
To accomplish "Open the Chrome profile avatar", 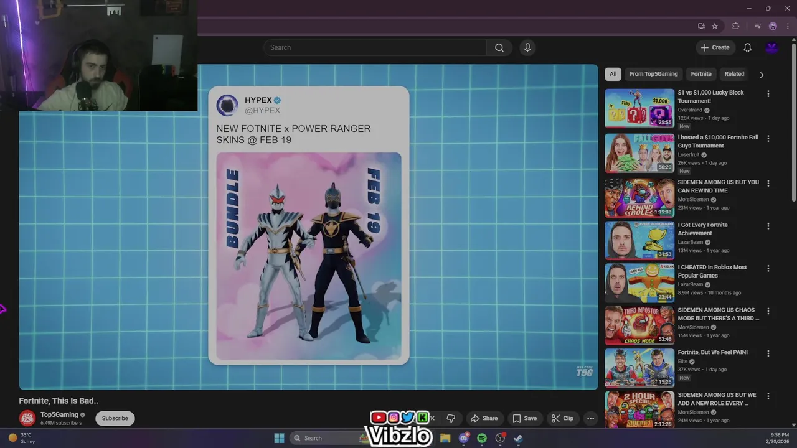I will pyautogui.click(x=773, y=26).
